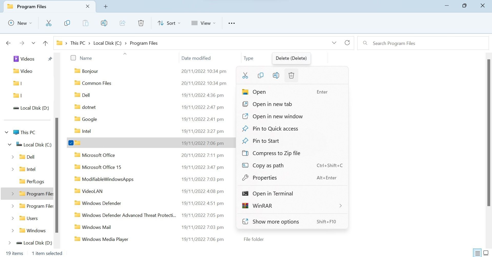The image size is (492, 257).
Task: Expand the Users folder in navigation tree
Action: 13,218
